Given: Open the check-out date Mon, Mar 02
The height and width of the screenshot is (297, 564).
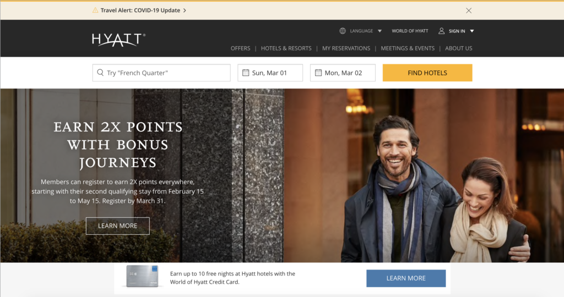Looking at the screenshot, I should (x=343, y=73).
